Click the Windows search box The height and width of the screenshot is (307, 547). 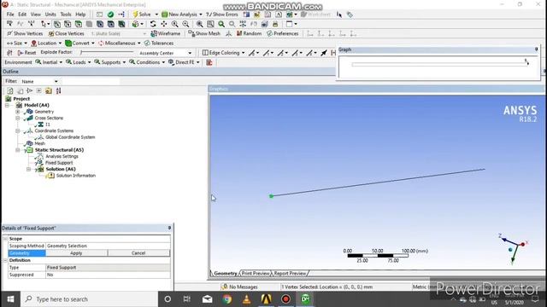(89, 299)
